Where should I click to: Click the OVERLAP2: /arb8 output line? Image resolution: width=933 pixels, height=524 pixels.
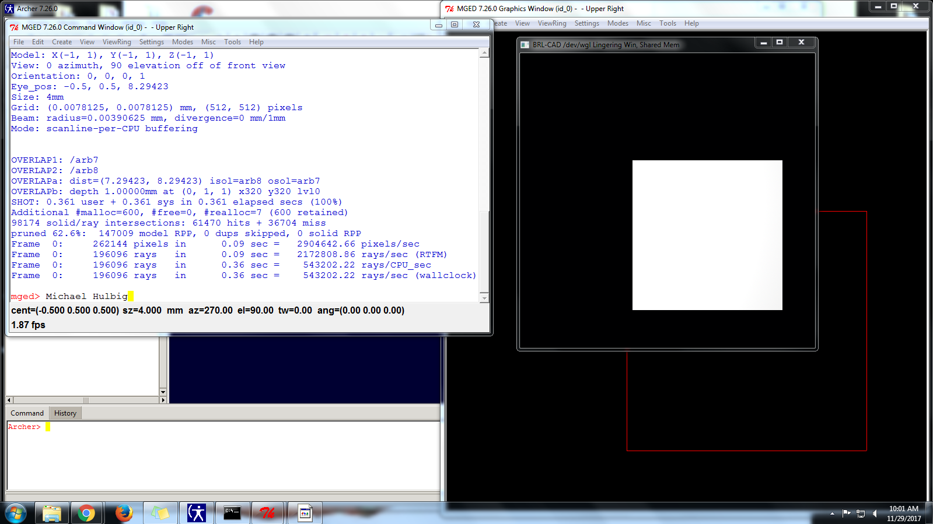click(x=55, y=171)
